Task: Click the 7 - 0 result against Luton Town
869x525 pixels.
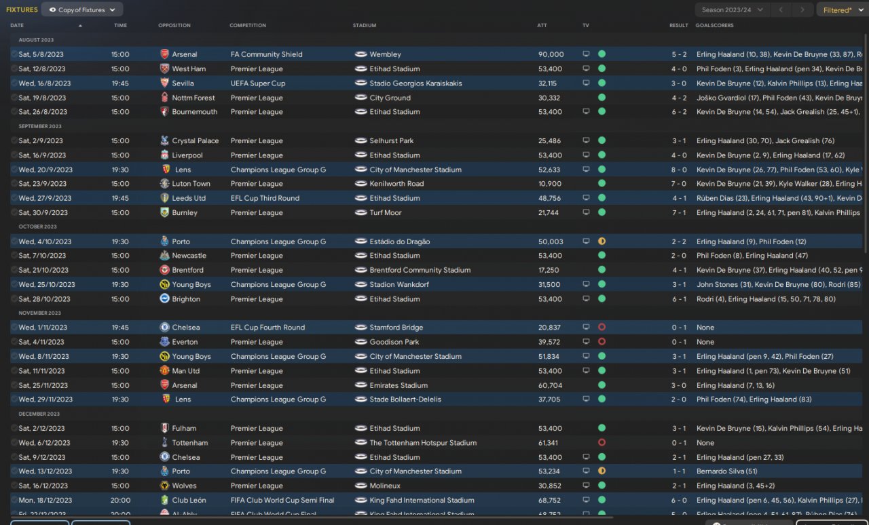Action: coord(679,184)
